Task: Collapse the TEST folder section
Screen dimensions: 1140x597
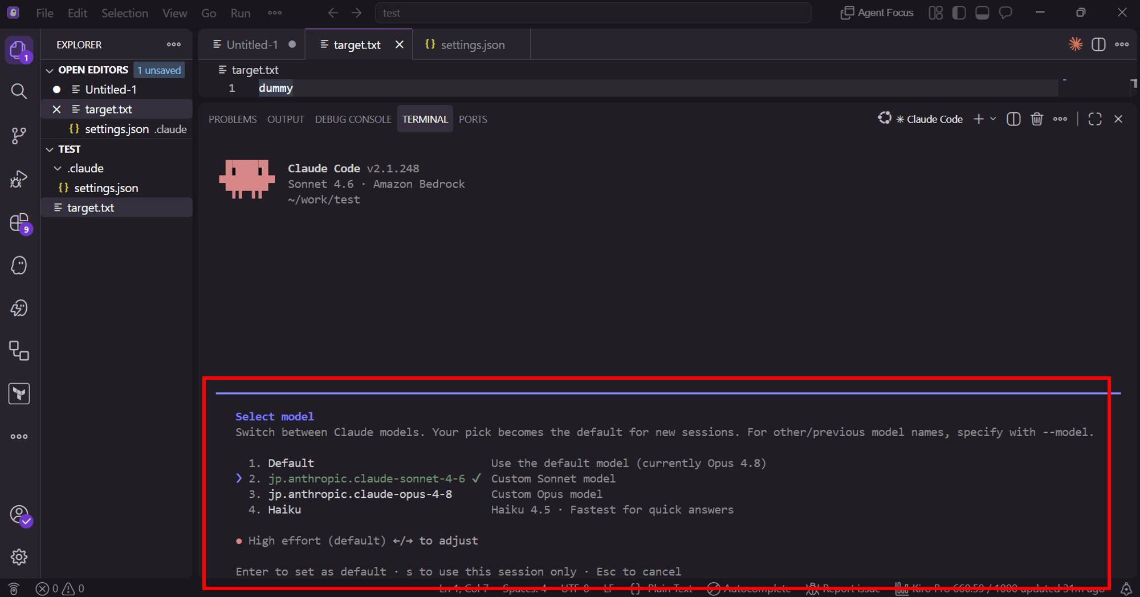Action: click(x=50, y=149)
